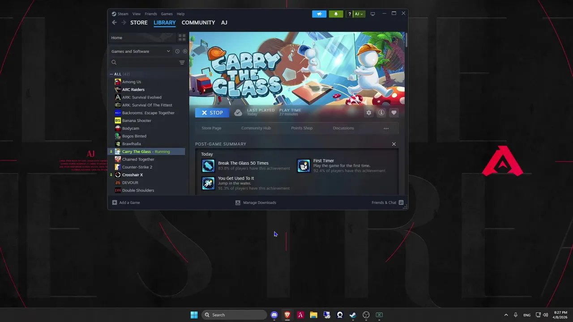Switch to the LIBRARY tab
Viewport: 573px width, 322px height.
[x=165, y=22]
